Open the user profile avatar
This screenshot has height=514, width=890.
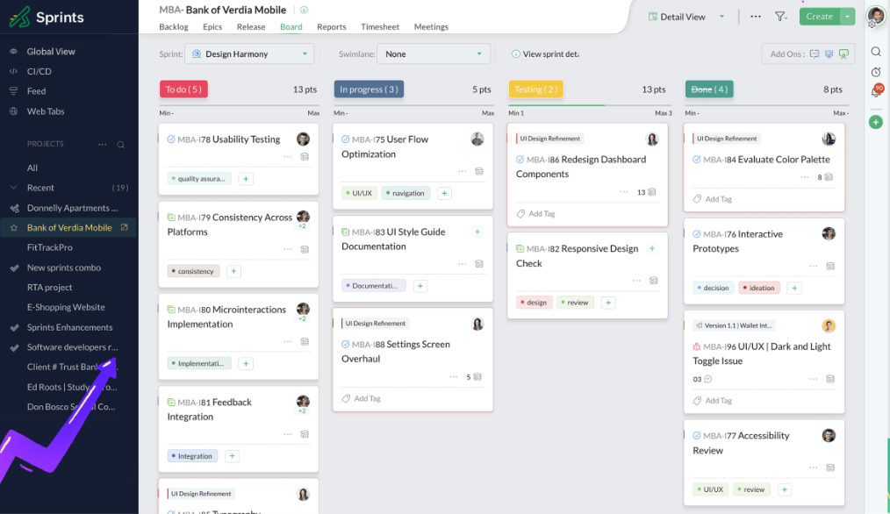point(876,16)
